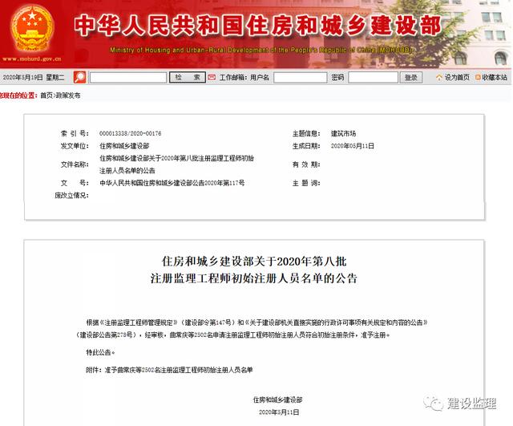This screenshot has height=426, width=513.
Task: Click the 登录 login button
Action: point(411,78)
